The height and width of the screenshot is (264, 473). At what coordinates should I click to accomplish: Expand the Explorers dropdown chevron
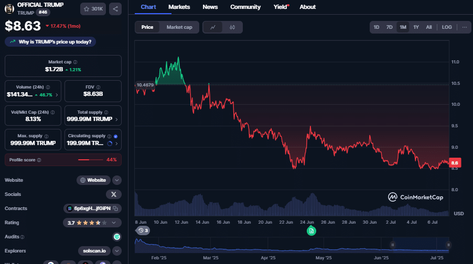pyautogui.click(x=117, y=251)
